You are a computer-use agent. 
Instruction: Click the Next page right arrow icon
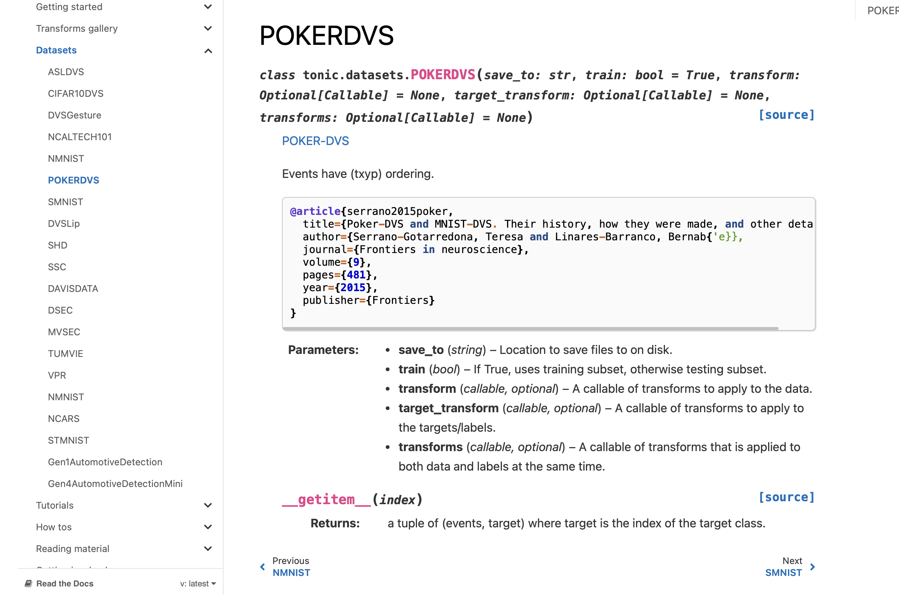pyautogui.click(x=812, y=567)
